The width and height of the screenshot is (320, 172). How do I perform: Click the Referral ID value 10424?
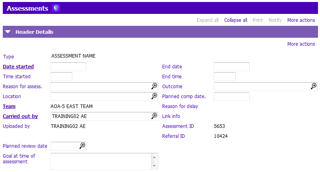tap(221, 136)
